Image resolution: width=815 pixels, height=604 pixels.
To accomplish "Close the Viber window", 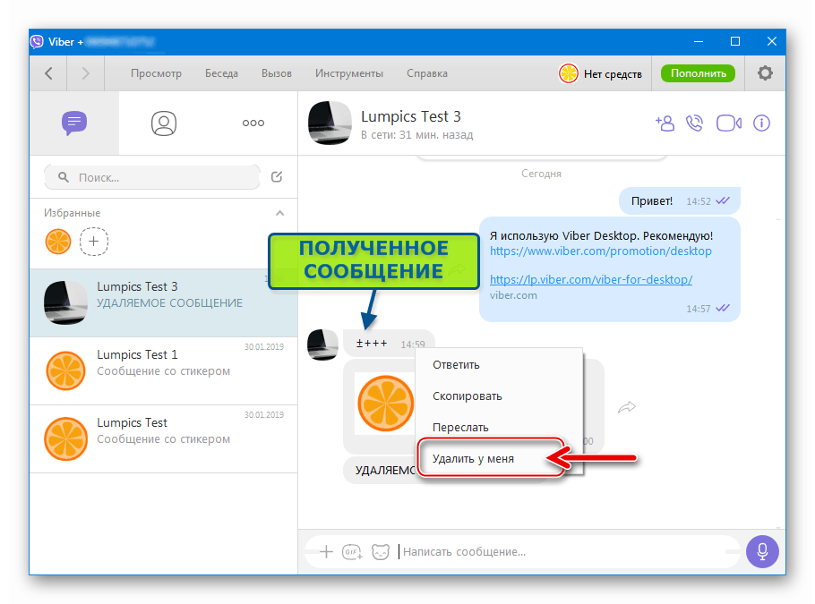I will click(772, 41).
